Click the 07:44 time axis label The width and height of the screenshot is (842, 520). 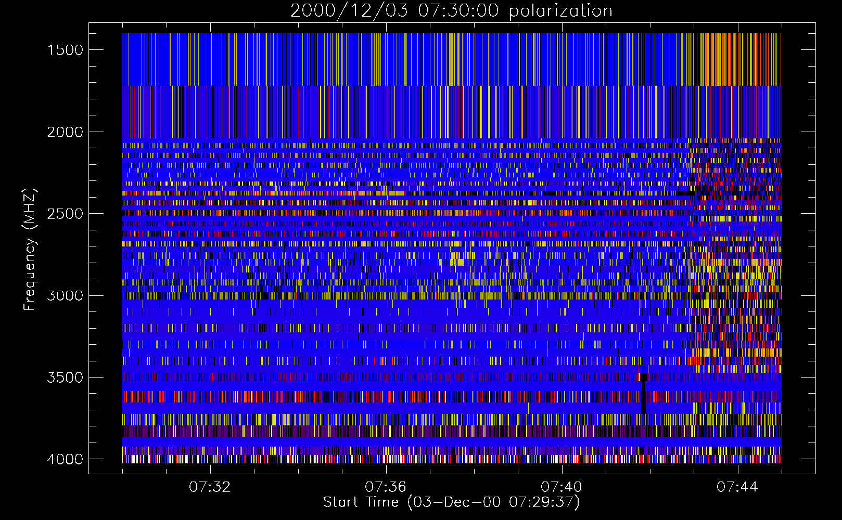[x=737, y=487]
